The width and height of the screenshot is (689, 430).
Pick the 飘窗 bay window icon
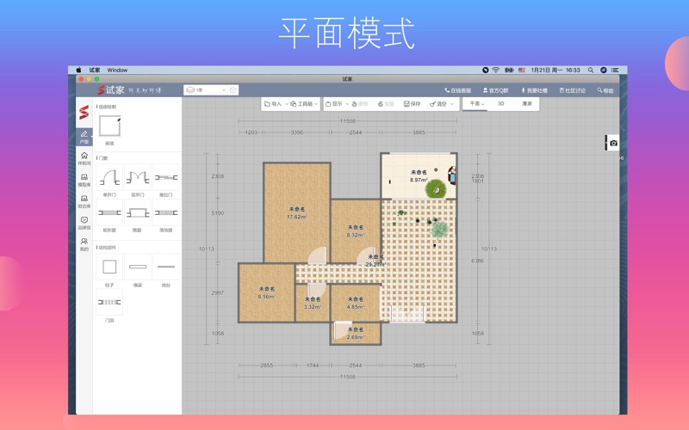[x=138, y=214]
